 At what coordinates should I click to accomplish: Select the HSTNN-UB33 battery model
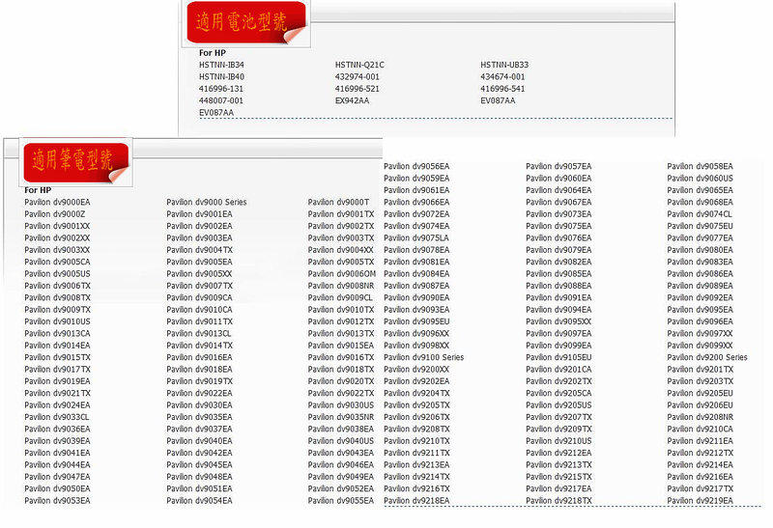point(504,65)
